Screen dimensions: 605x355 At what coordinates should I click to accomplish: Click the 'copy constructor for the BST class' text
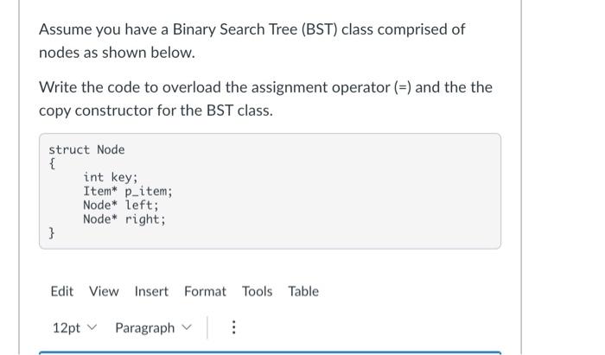tap(155, 111)
